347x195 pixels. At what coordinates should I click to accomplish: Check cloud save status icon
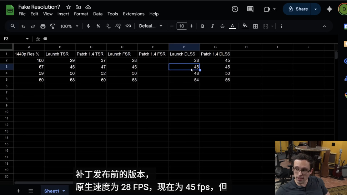(88, 7)
